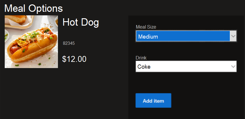Click the white parchment paper under the bun
The height and width of the screenshot is (119, 245).
pyautogui.click(x=44, y=63)
